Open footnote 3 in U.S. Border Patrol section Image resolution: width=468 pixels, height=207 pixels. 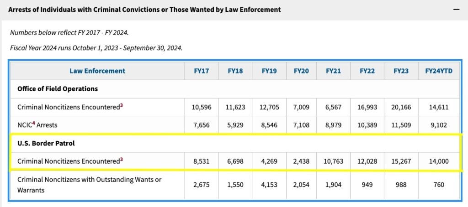[121, 158]
